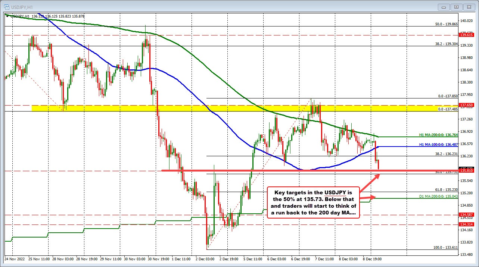Click 135.540 on the price scale
This screenshot has height=267, width=479.
[x=467, y=181]
